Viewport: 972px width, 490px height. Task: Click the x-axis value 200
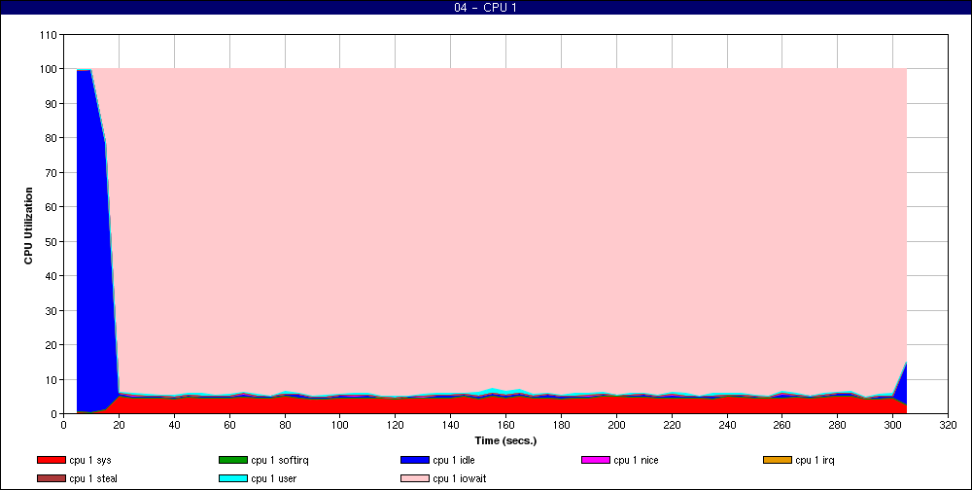[616, 425]
